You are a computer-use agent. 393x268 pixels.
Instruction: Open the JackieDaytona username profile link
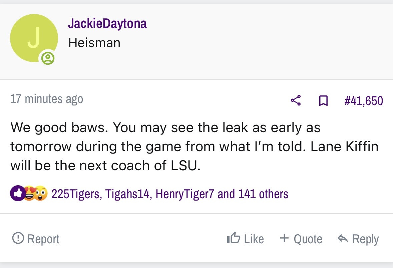coord(107,23)
